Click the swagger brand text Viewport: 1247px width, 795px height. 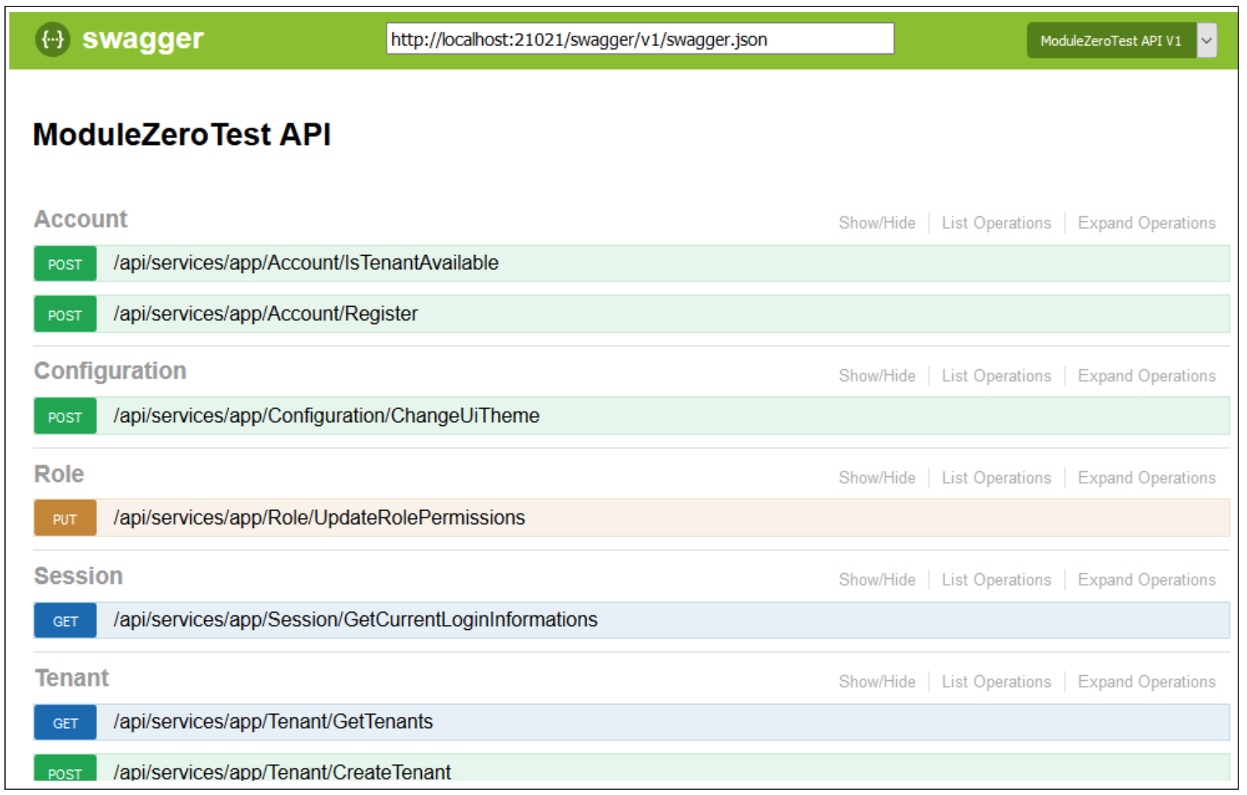pos(142,39)
